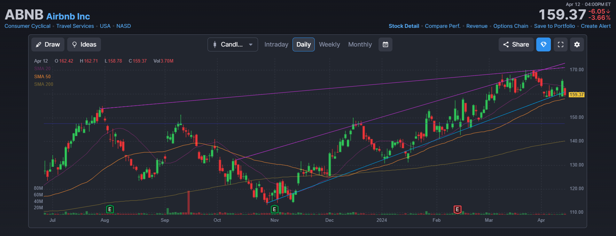Open the calendar date range icon
The height and width of the screenshot is (236, 616).
(x=385, y=44)
